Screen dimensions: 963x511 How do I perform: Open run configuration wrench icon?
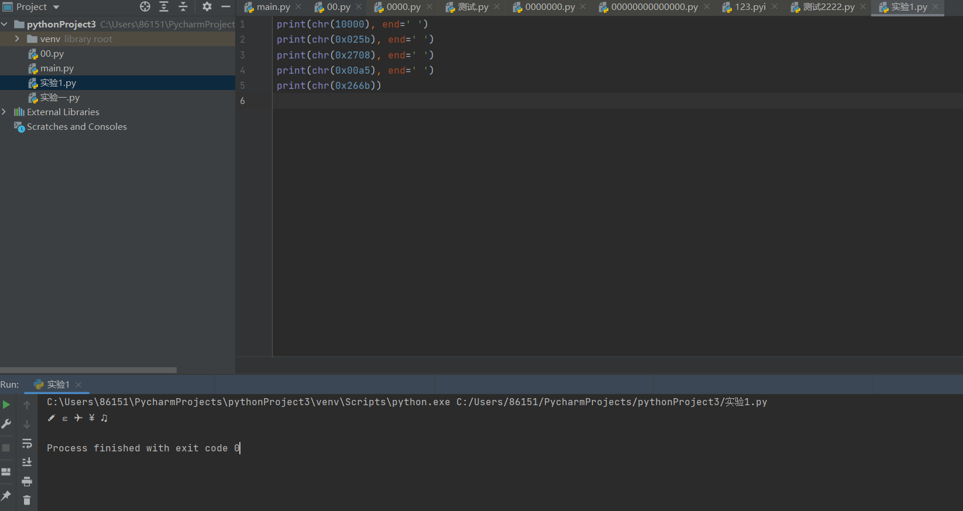point(6,424)
